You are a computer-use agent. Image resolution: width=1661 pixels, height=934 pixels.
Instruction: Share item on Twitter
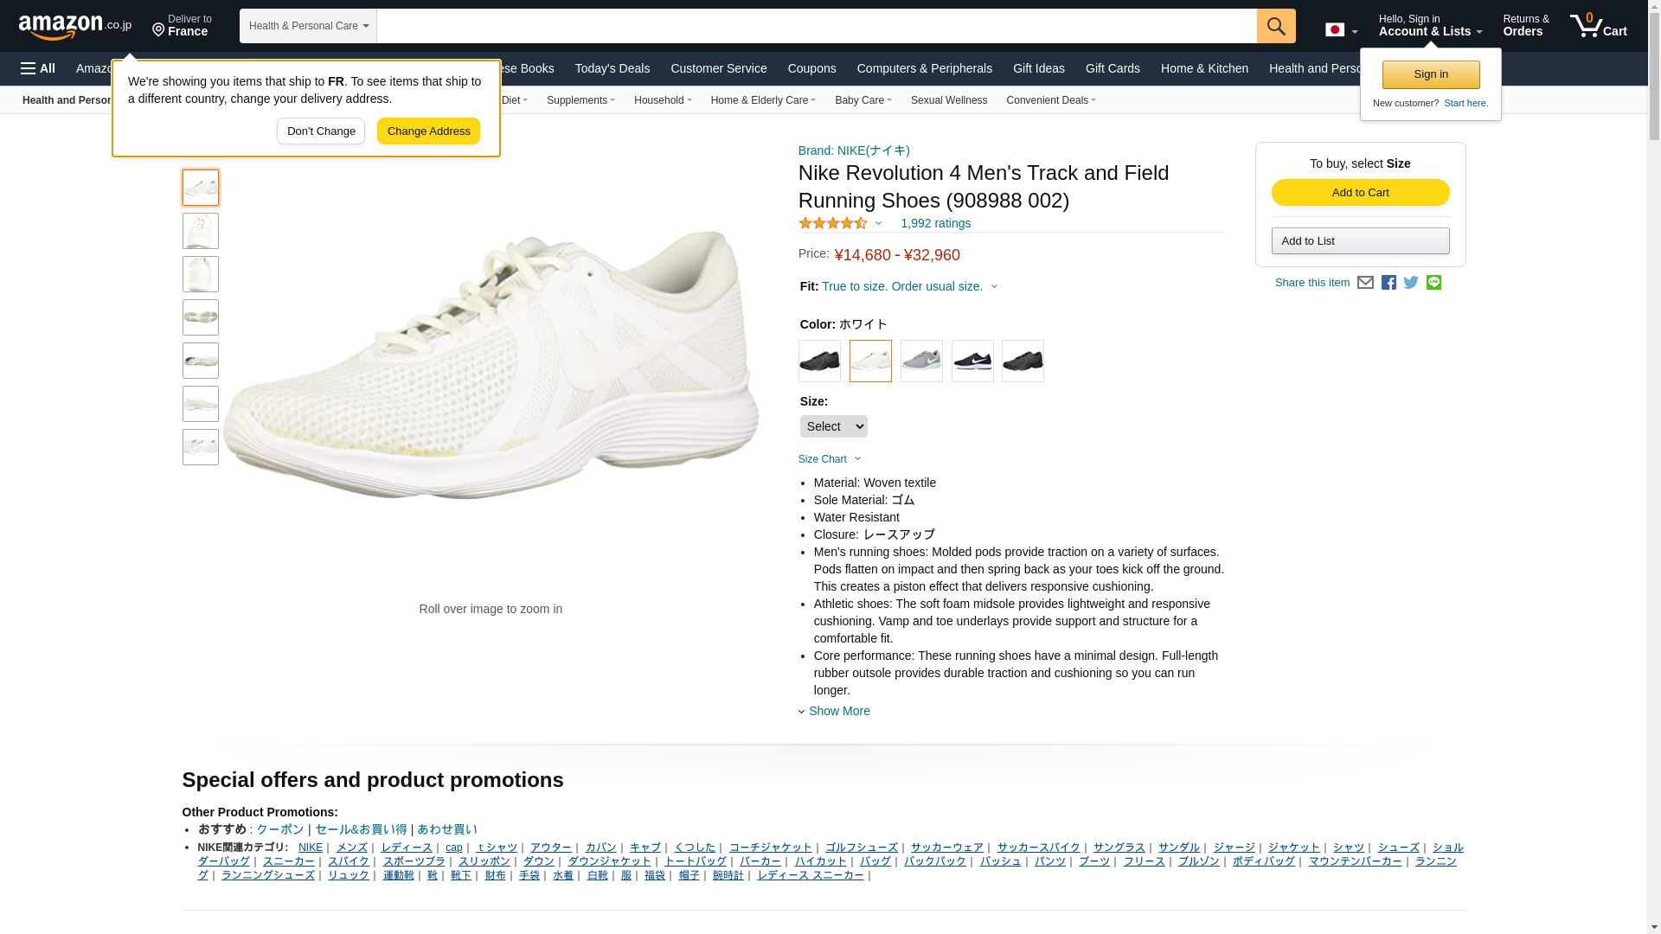(x=1411, y=283)
